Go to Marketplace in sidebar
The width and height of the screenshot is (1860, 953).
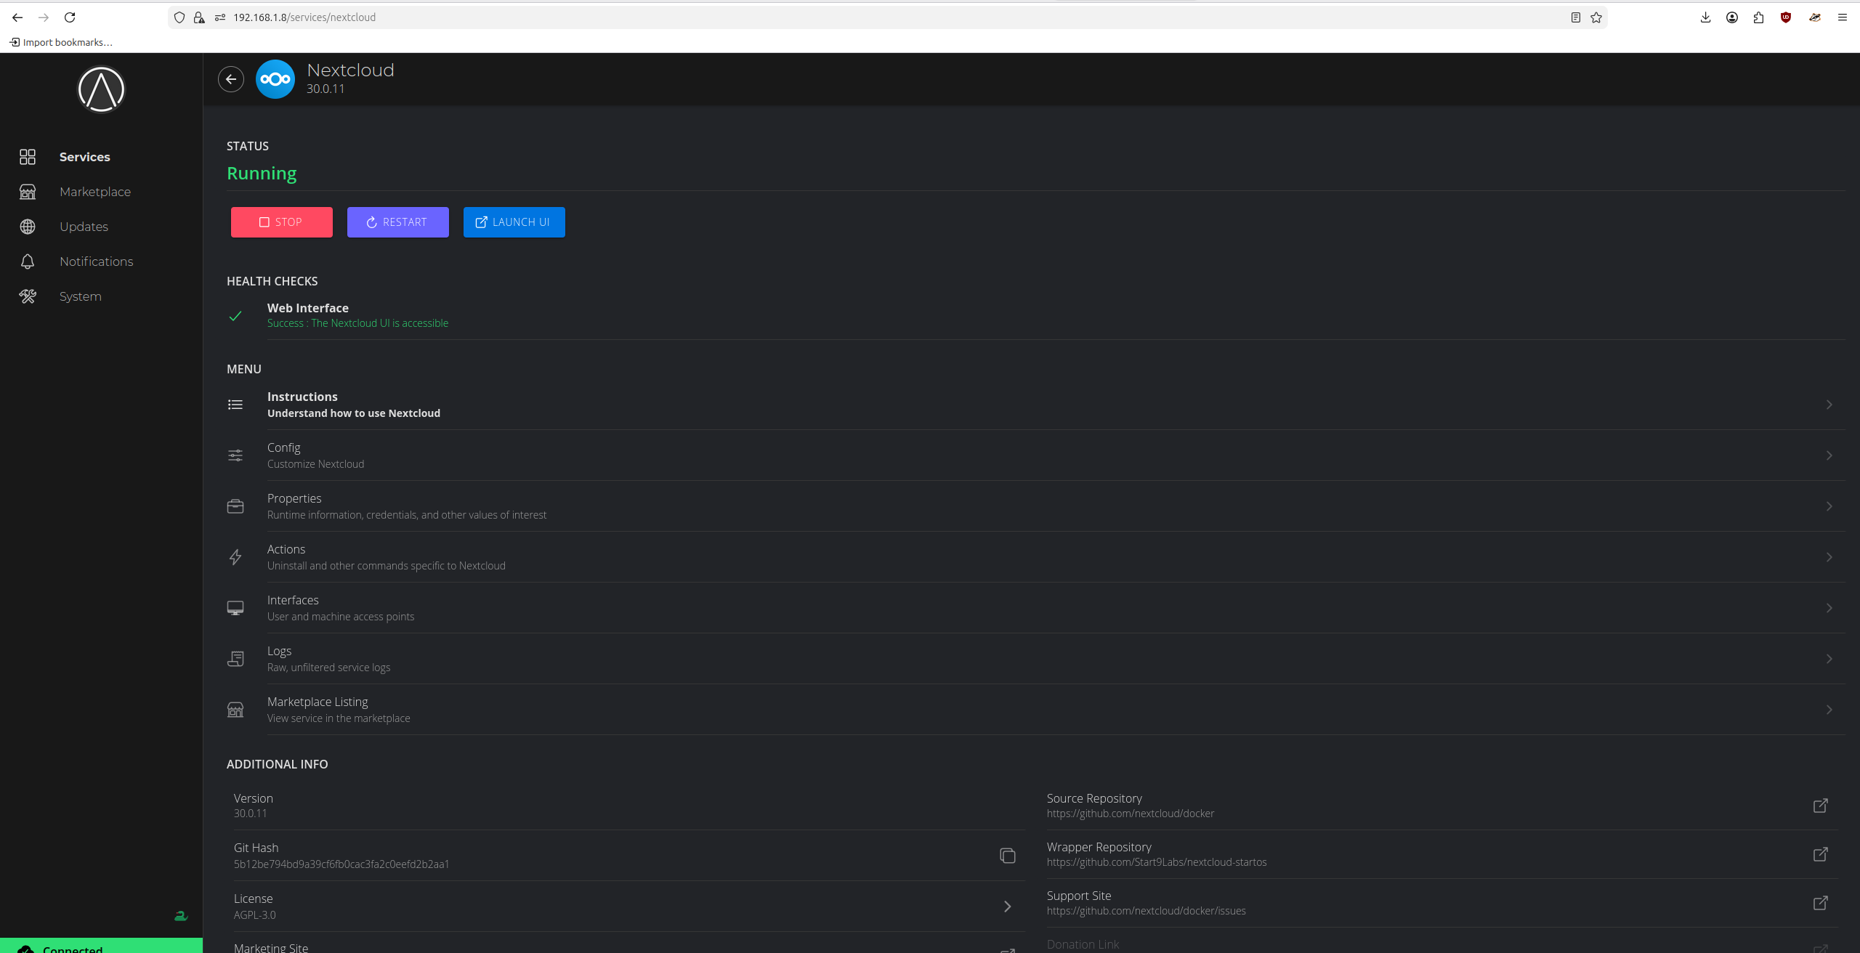point(95,192)
